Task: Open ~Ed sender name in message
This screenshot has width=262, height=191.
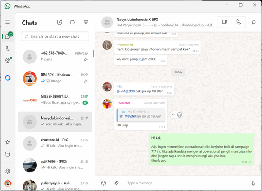Action: (119, 87)
